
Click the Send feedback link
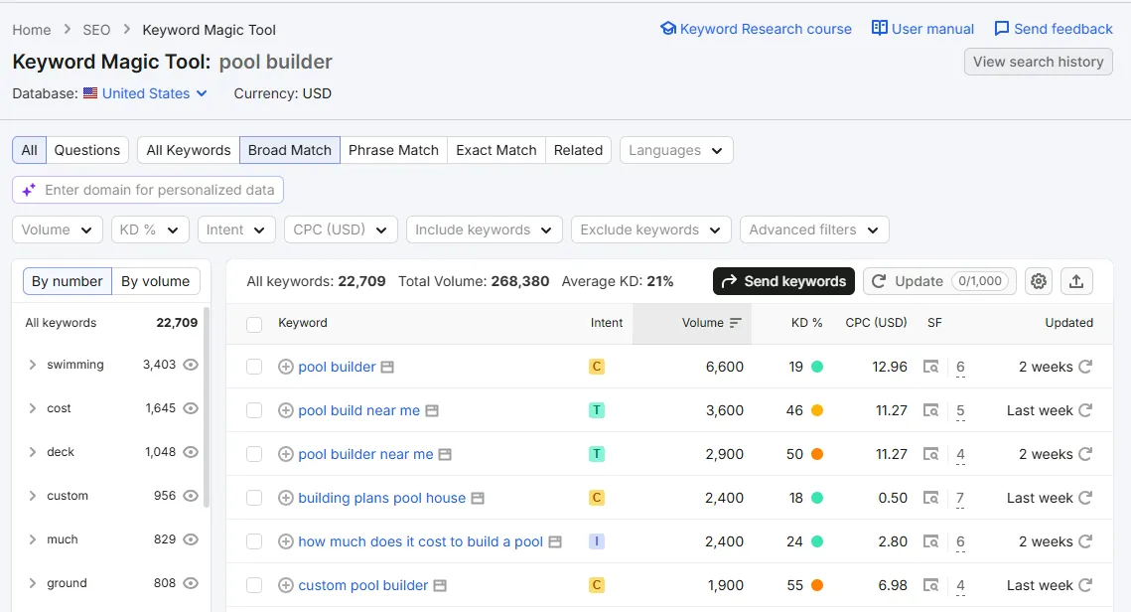click(1054, 29)
